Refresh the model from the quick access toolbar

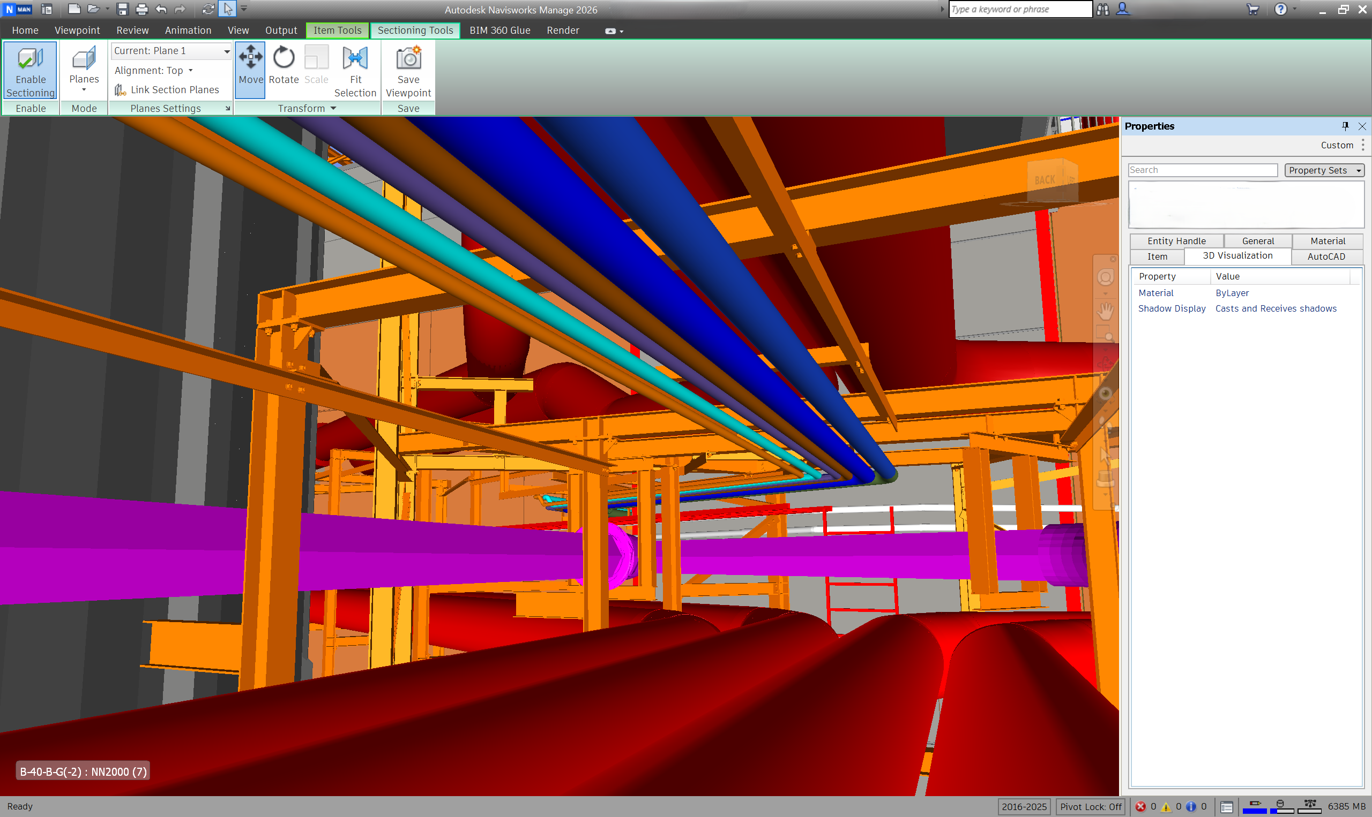pos(208,9)
